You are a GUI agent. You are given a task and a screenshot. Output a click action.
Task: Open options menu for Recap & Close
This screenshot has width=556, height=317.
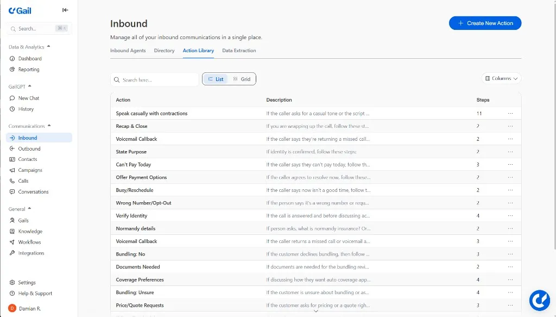(510, 126)
